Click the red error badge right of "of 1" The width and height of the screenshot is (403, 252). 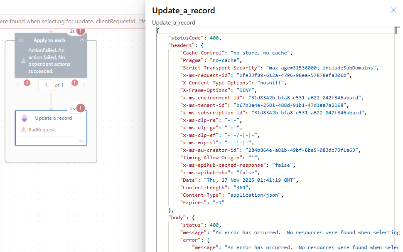[75, 83]
